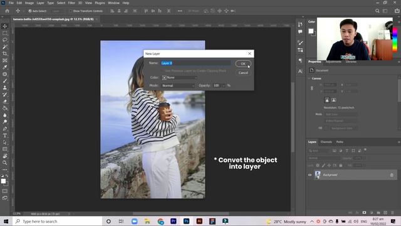Toggle the Auto-Select checkbox
Image resolution: width=401 pixels, height=226 pixels.
click(30, 11)
